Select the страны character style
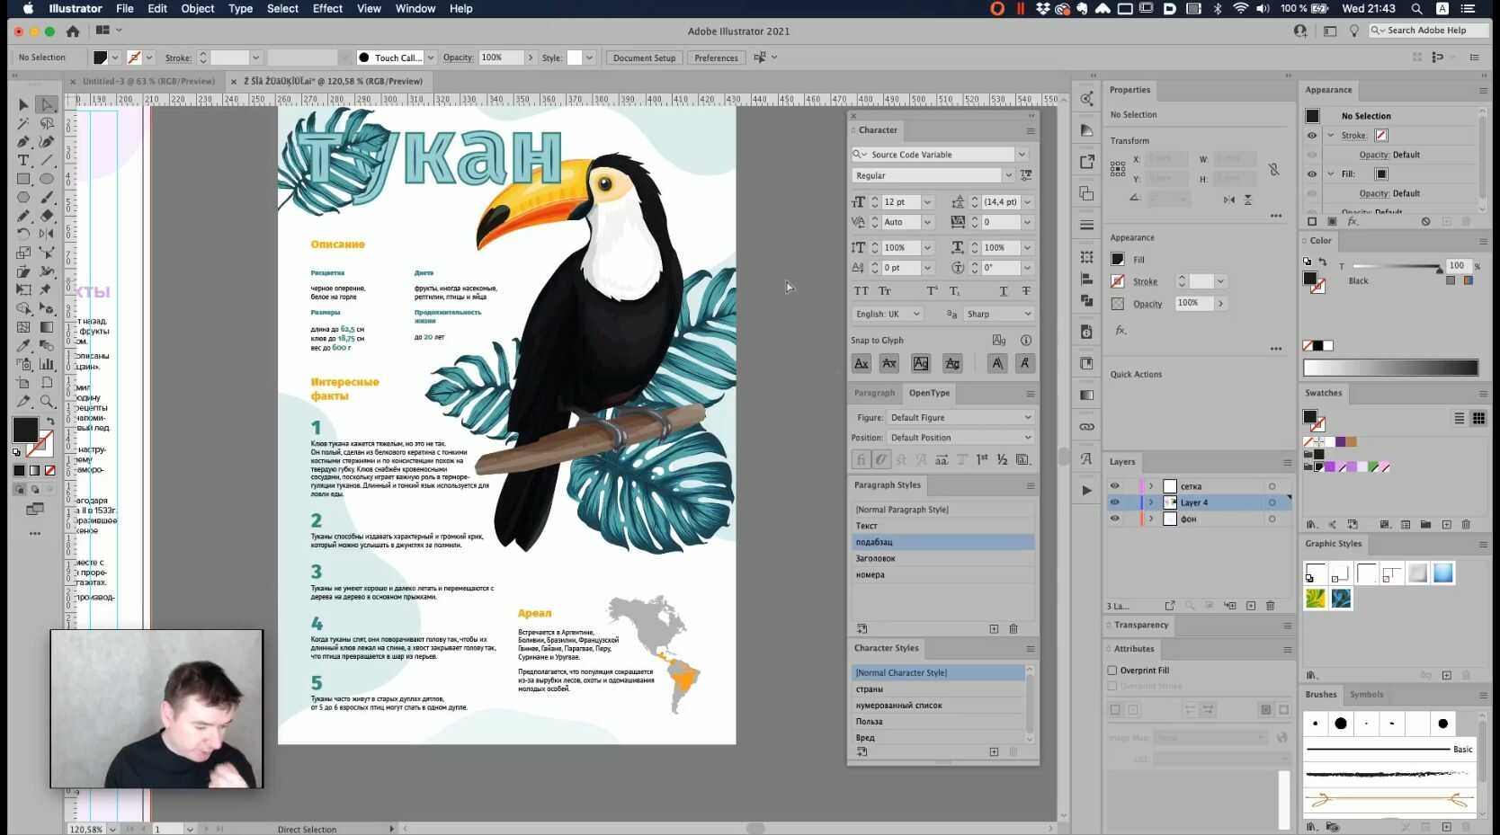1500x835 pixels. coord(937,689)
